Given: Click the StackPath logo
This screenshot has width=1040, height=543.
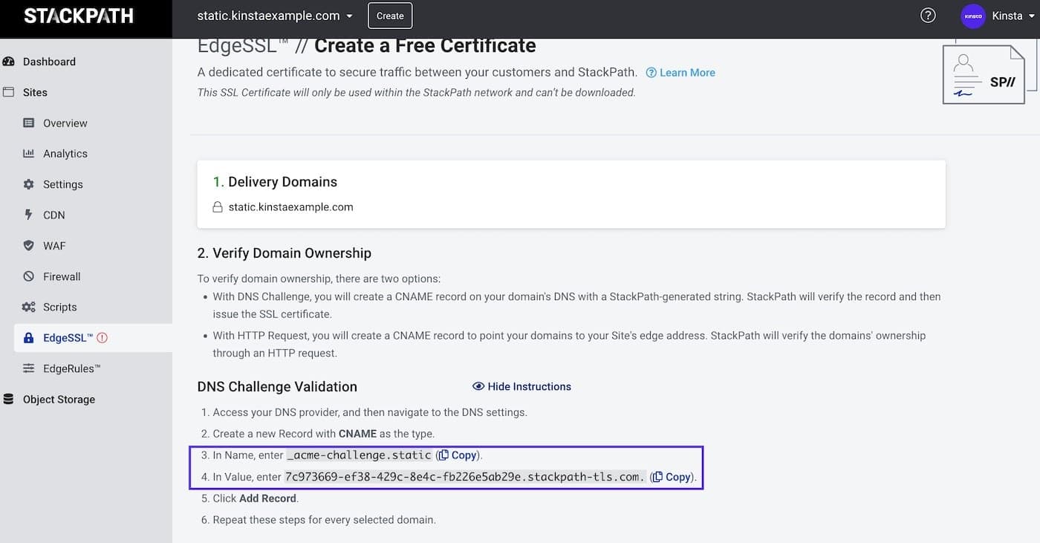Looking at the screenshot, I should 79,15.
